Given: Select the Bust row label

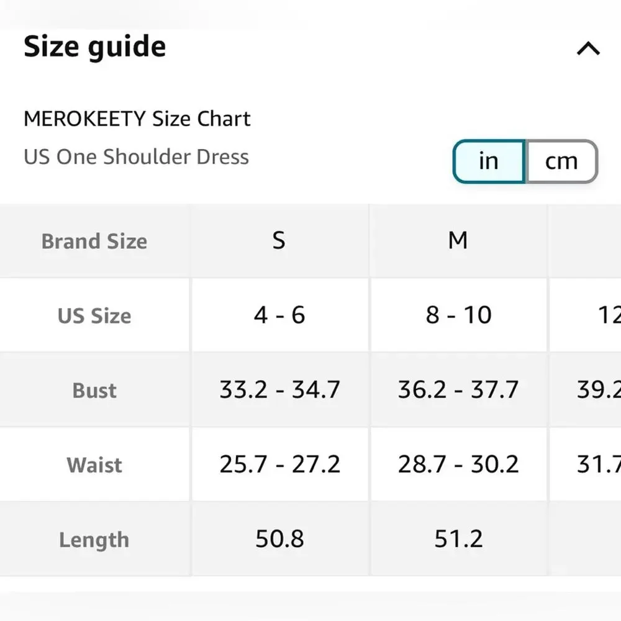Looking at the screenshot, I should coord(94,390).
